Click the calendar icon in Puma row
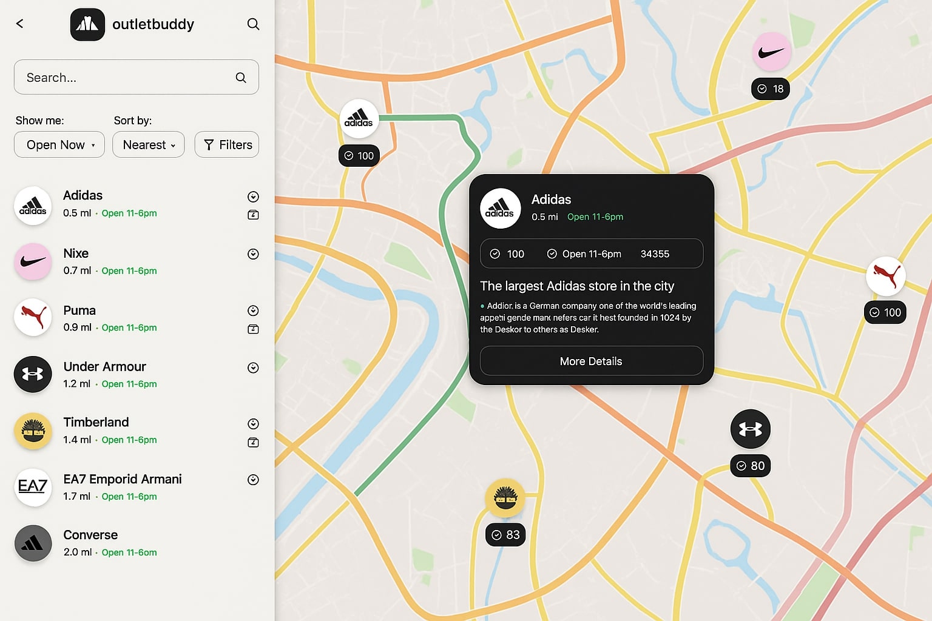The image size is (932, 621). point(254,329)
